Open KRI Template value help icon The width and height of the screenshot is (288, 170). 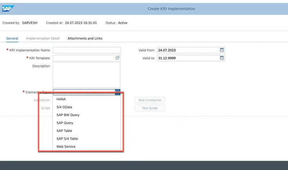point(117,58)
